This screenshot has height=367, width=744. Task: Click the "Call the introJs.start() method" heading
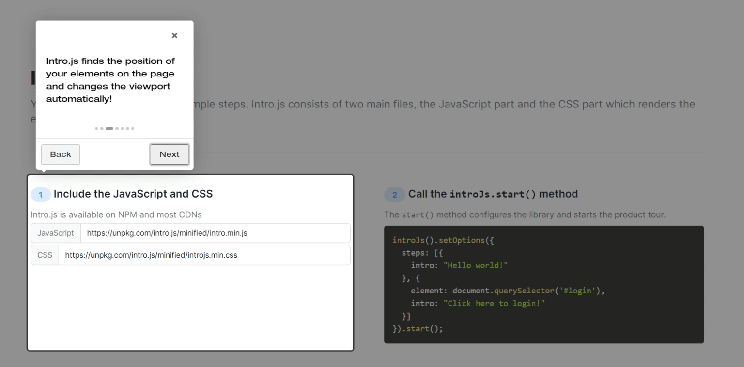(x=493, y=194)
